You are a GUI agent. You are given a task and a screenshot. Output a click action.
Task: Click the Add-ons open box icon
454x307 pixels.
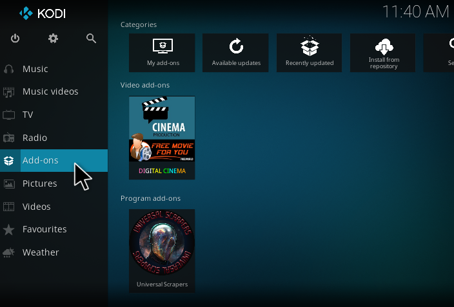(8, 160)
